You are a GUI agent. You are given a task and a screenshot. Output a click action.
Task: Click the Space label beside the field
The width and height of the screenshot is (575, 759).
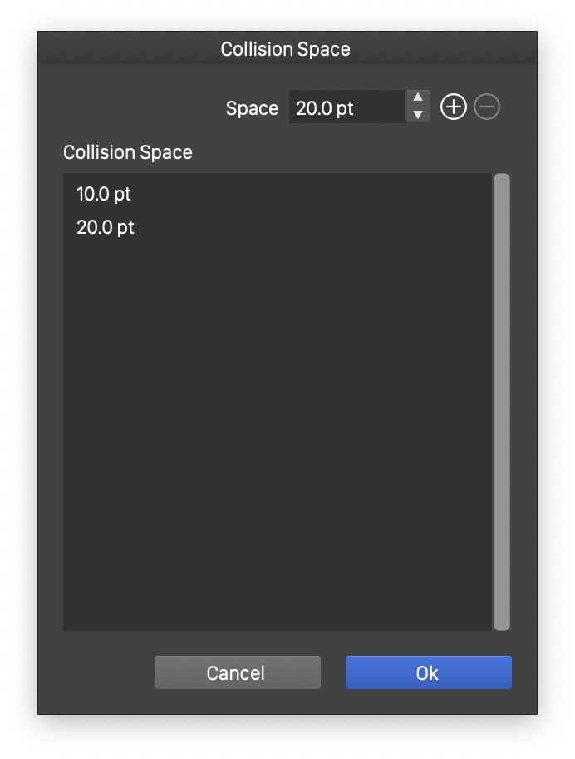pos(252,108)
